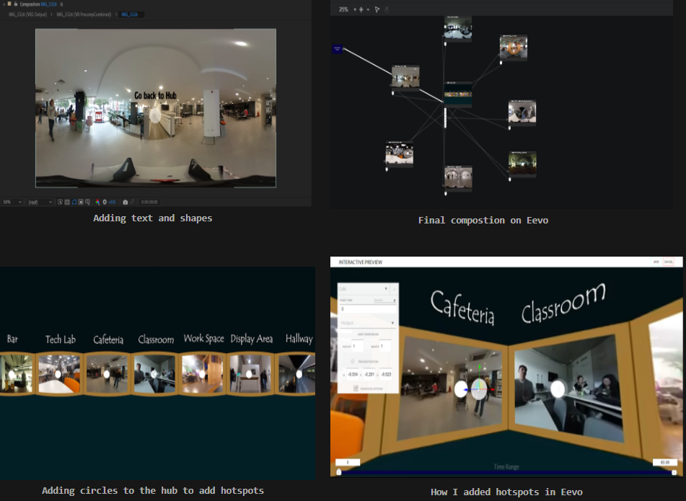Click the 'Tech Lab' label in the hub
Viewport: 686px width, 501px height.
[x=61, y=340]
